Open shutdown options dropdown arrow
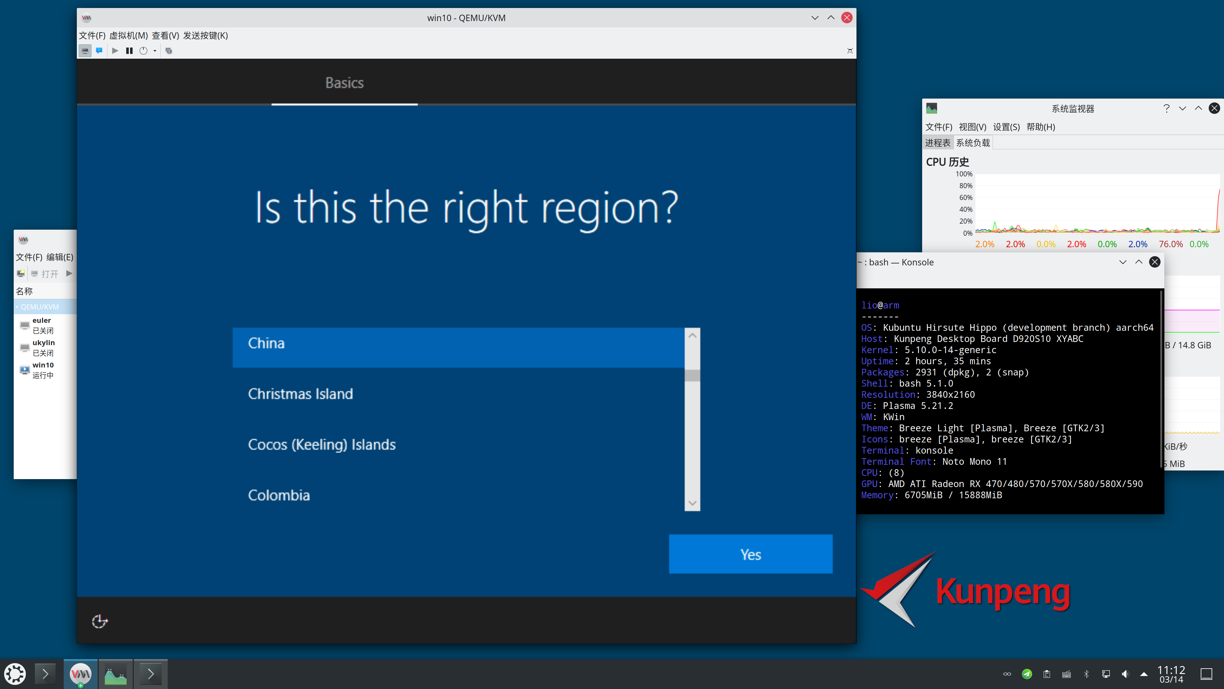The height and width of the screenshot is (689, 1224). coord(155,51)
